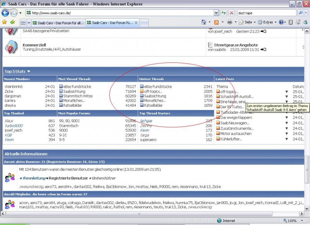The width and height of the screenshot is (310, 225).
Task: Switch to first tab 'Saab Cars - Das Forum für all...'
Action: [59, 23]
